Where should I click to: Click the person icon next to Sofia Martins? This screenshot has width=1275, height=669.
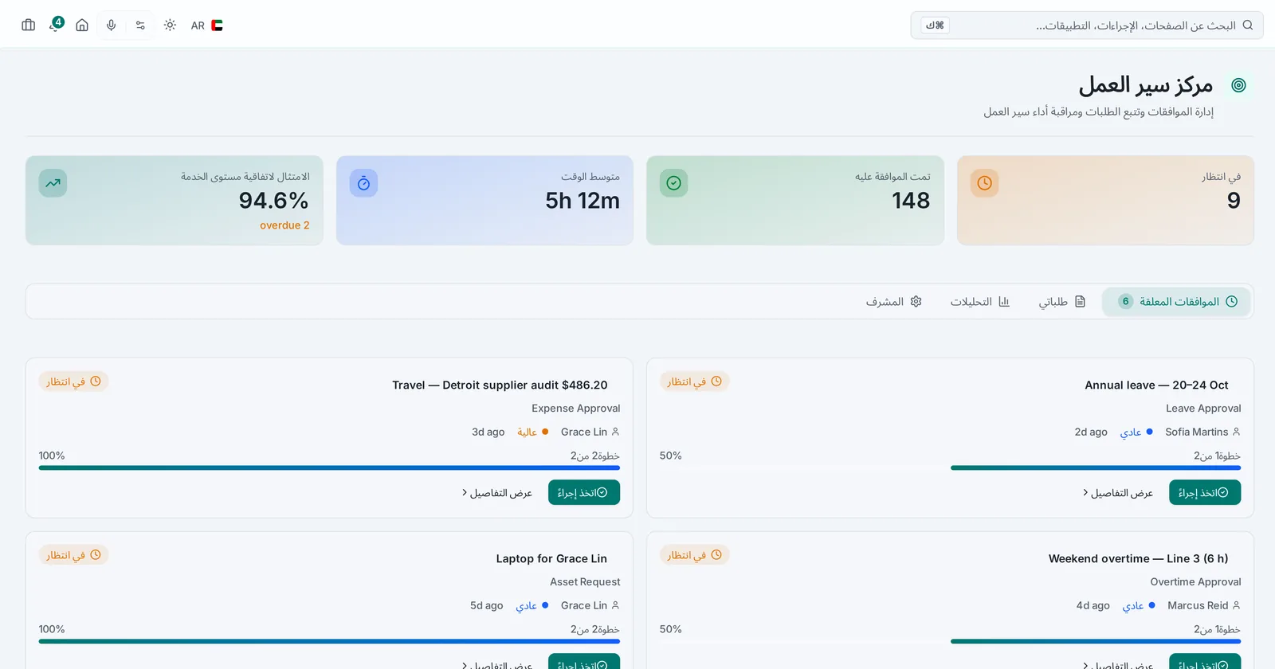click(x=1237, y=432)
